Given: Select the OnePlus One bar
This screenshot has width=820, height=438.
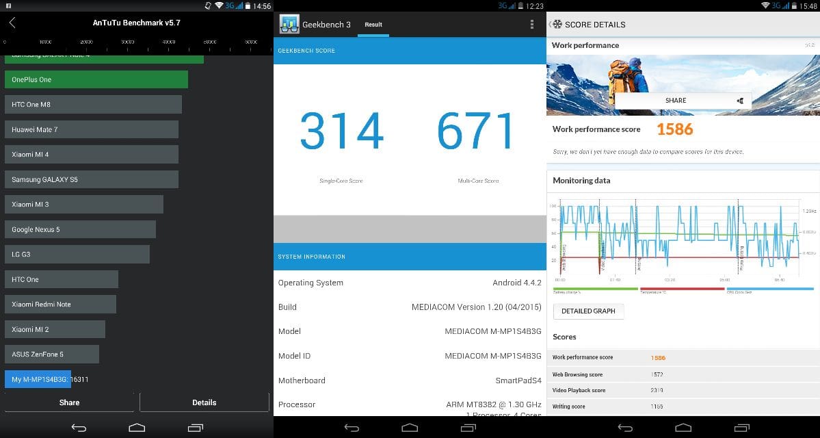Looking at the screenshot, I should (96, 79).
